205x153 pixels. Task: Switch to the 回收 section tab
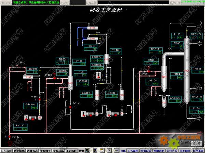81,150
